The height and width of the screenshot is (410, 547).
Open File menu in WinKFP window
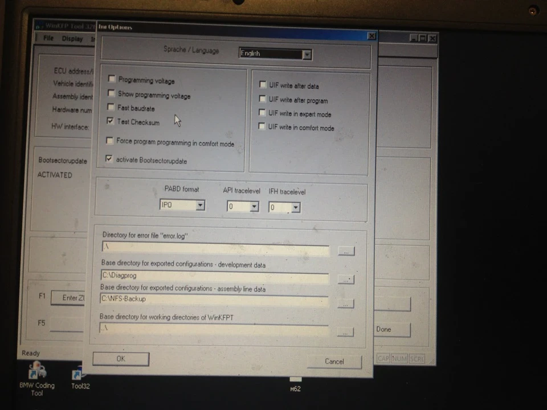(x=48, y=38)
